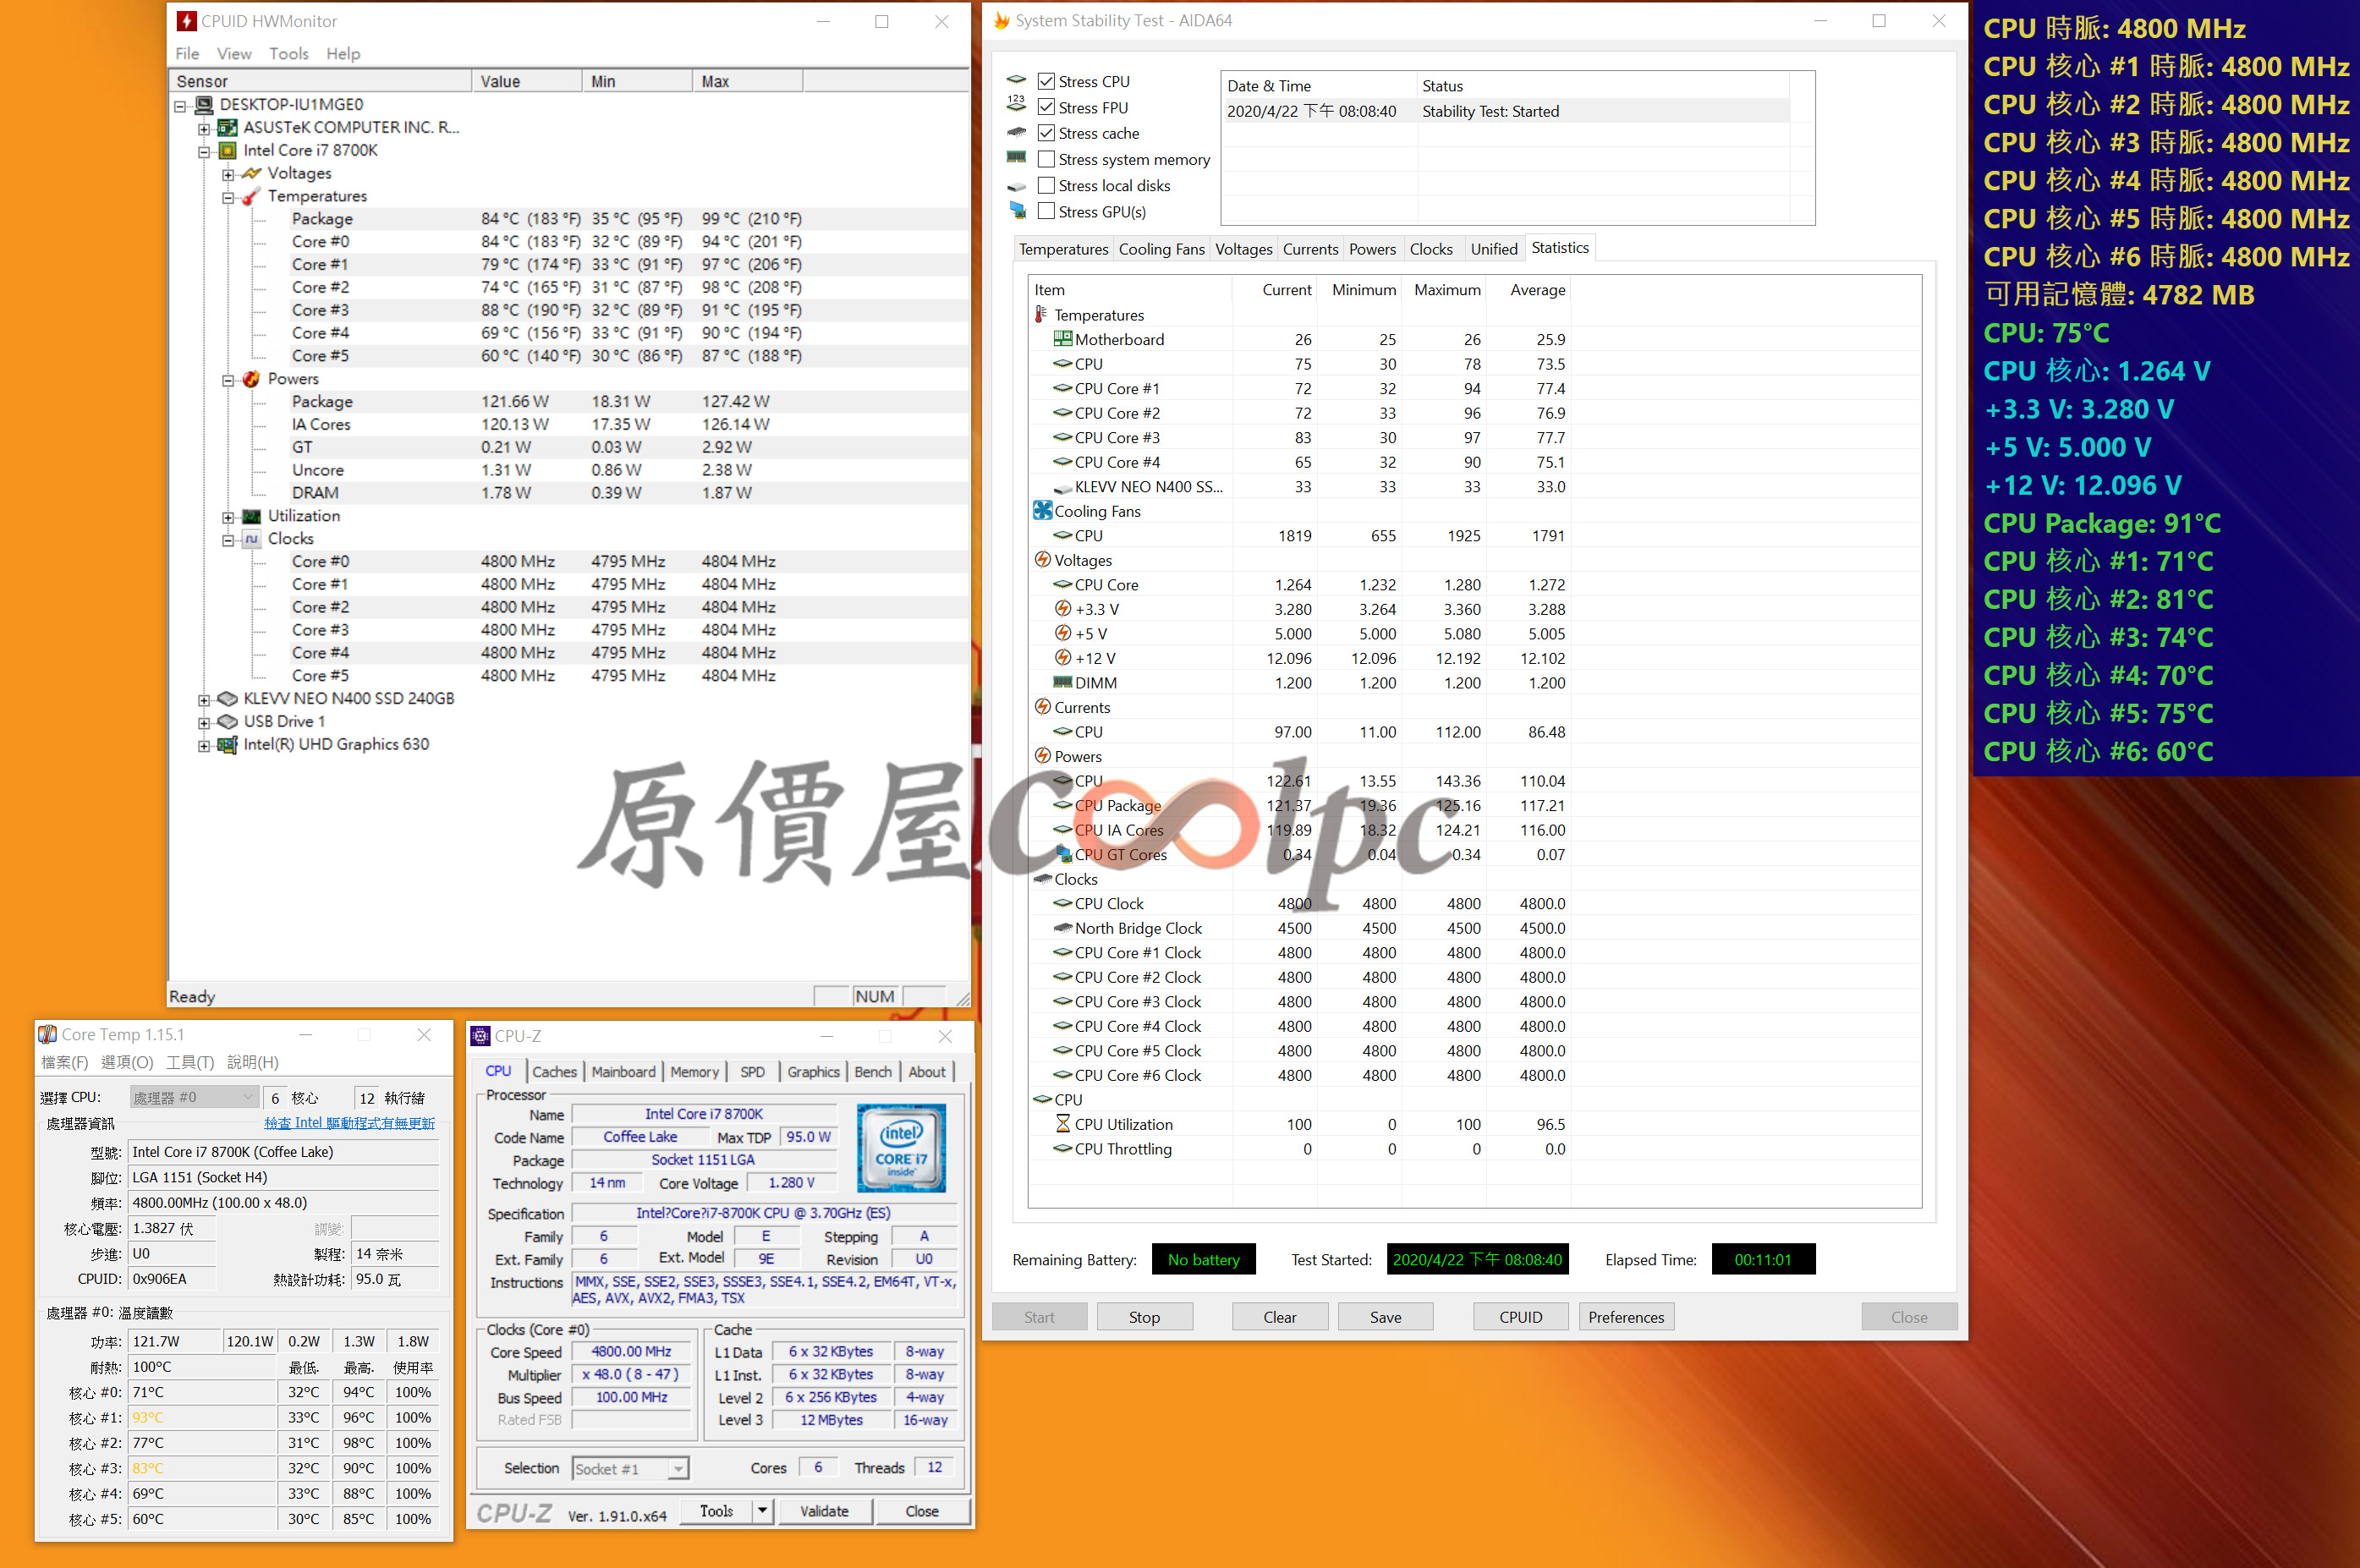
Task: Click the AIDA64 flame icon in title bar
Action: (1001, 20)
